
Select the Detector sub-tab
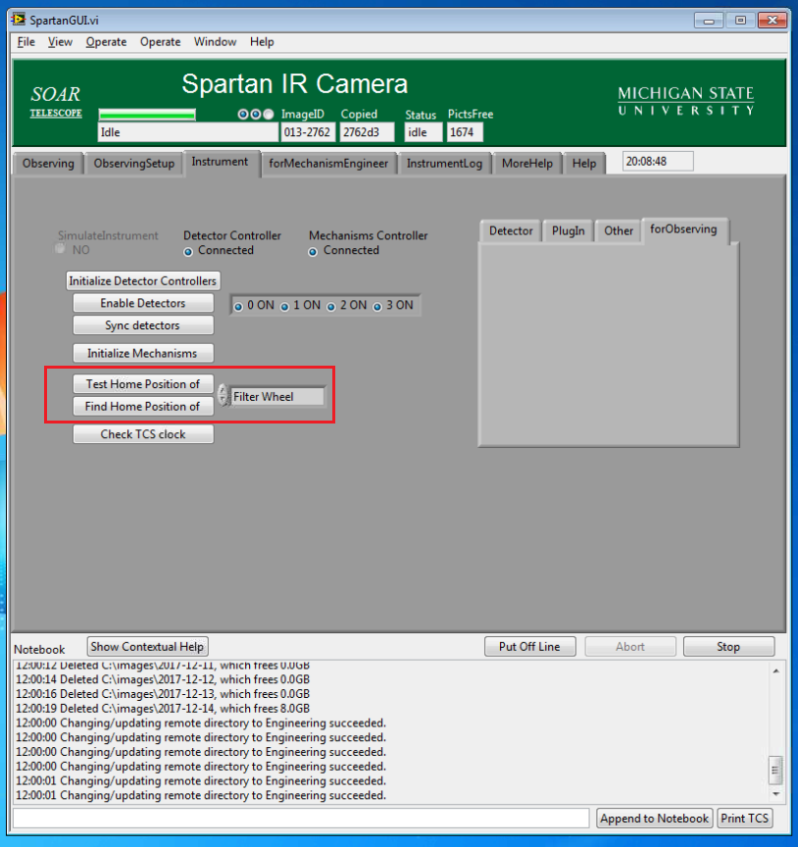click(x=511, y=231)
